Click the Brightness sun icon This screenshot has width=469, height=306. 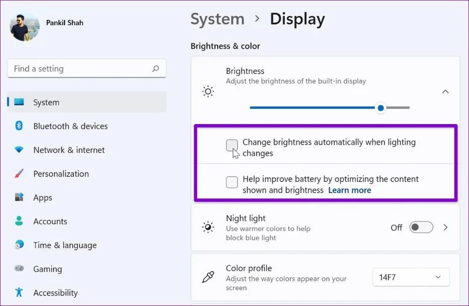pyautogui.click(x=208, y=91)
